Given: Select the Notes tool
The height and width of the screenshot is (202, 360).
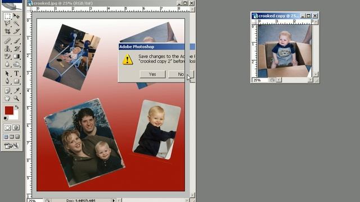Looking at the screenshot, I should pos(7,91).
